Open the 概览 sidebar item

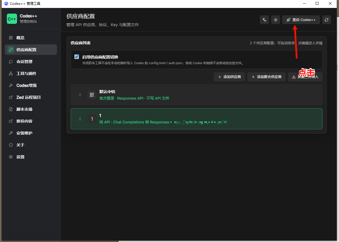(31, 38)
